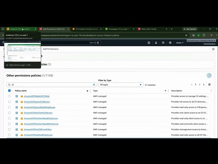Viewport: 218px width, 164px height.
Task: Open AWS console settings gear
Action: coord(170,43)
